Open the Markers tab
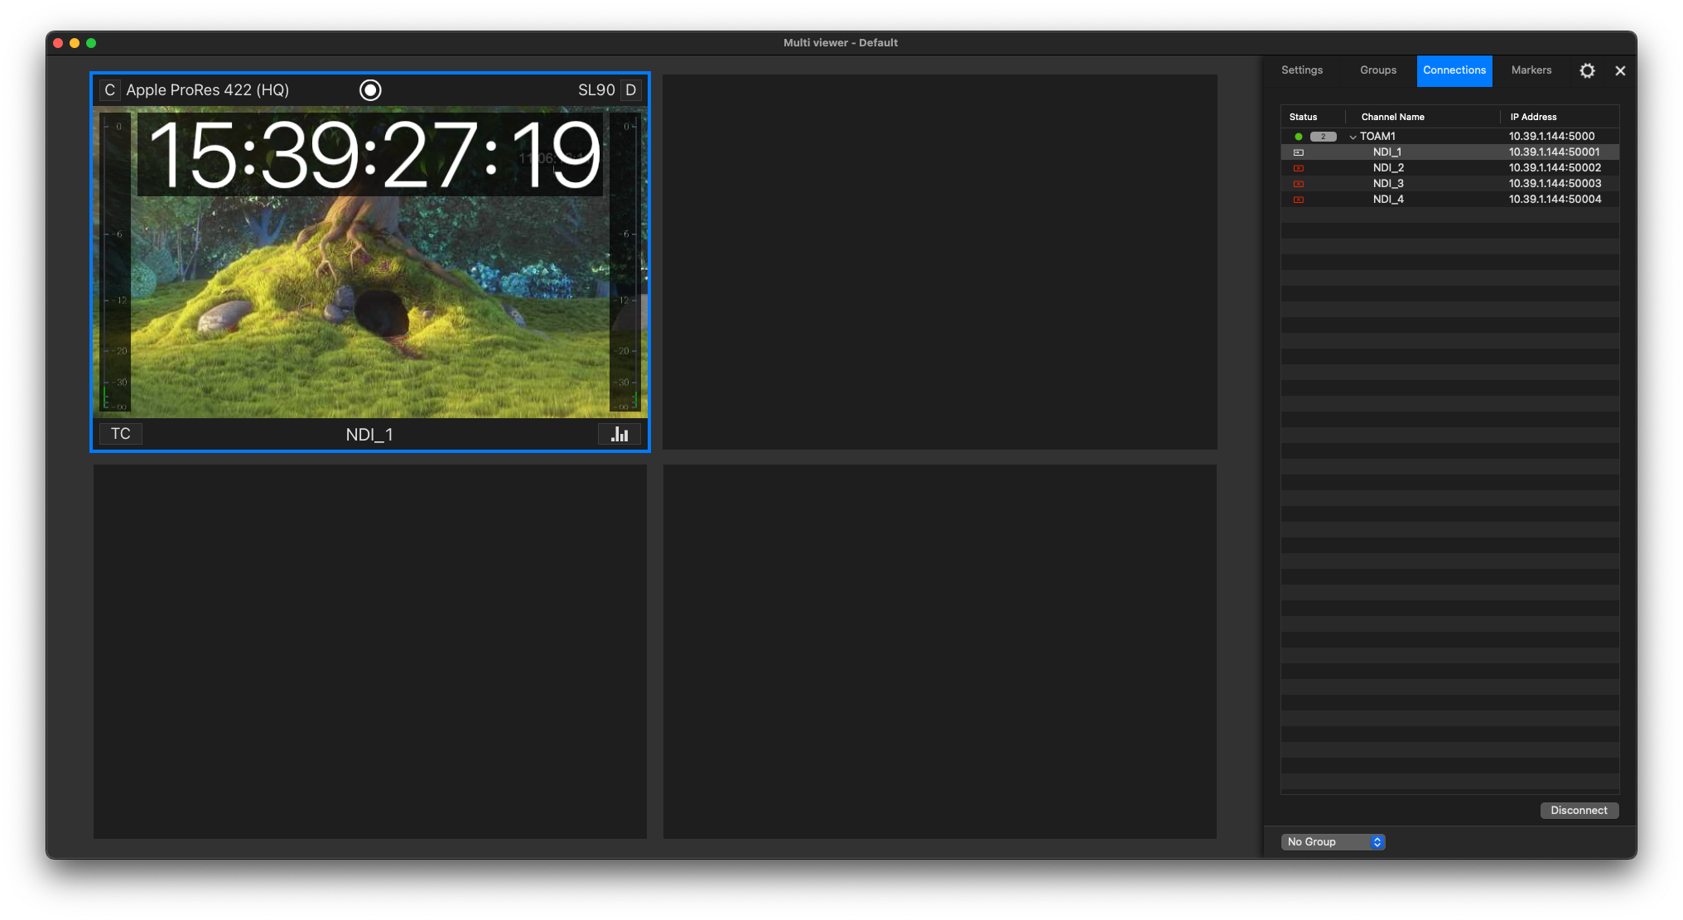The width and height of the screenshot is (1683, 920). coord(1531,70)
